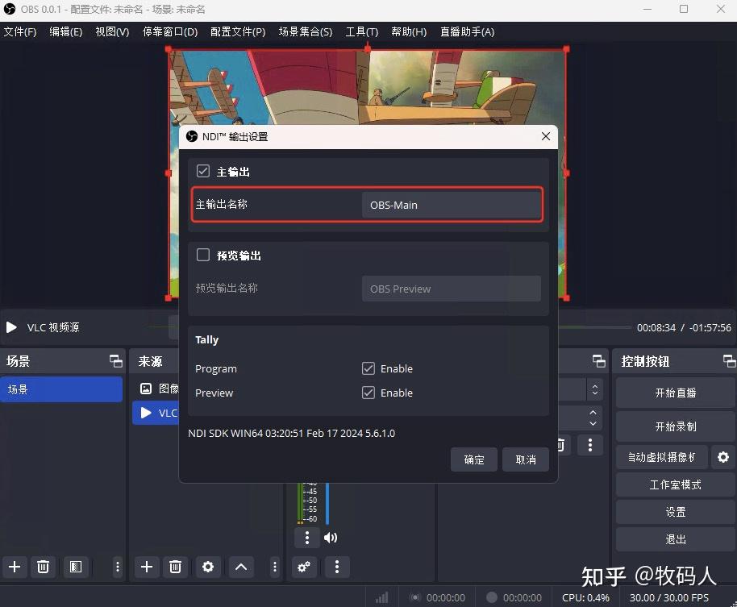Click the 开始直播 button

674,393
